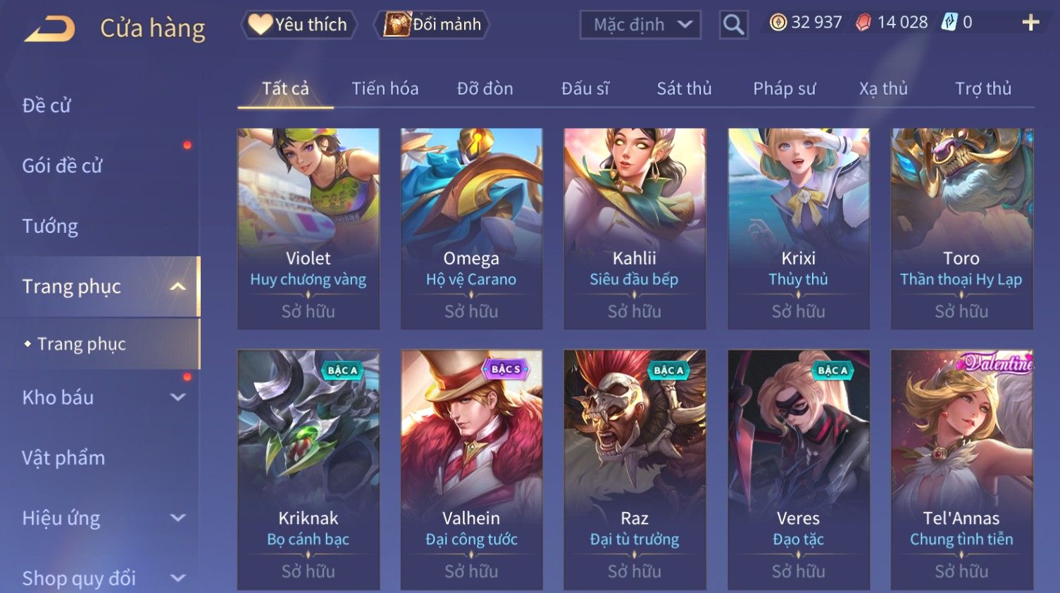Collapse the Trang phục sidebar section
This screenshot has height=593, width=1060.
[178, 286]
